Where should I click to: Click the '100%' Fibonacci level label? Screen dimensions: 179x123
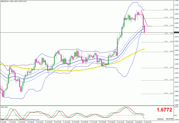[x=166, y=42]
